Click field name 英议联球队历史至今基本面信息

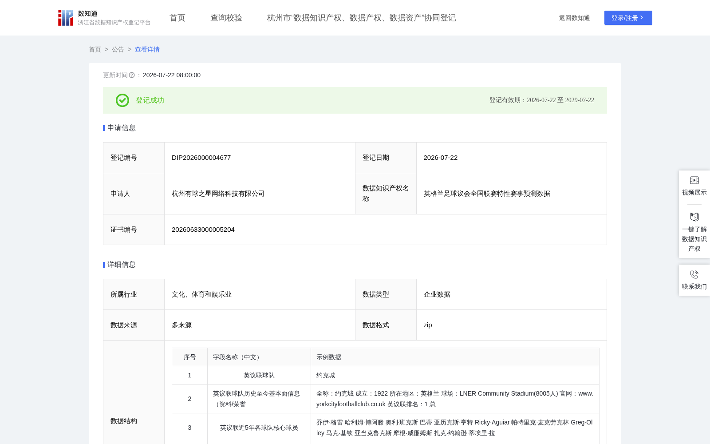(256, 399)
